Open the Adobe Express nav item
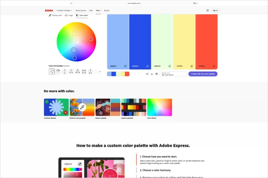The width and height of the screenshot is (268, 178). click(x=81, y=10)
